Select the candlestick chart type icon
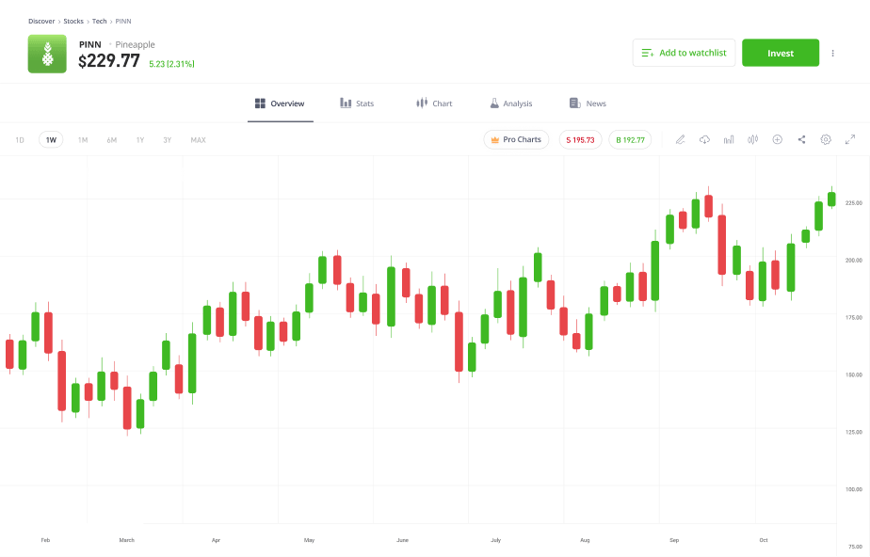Viewport: 870px width, 557px height. pyautogui.click(x=752, y=139)
